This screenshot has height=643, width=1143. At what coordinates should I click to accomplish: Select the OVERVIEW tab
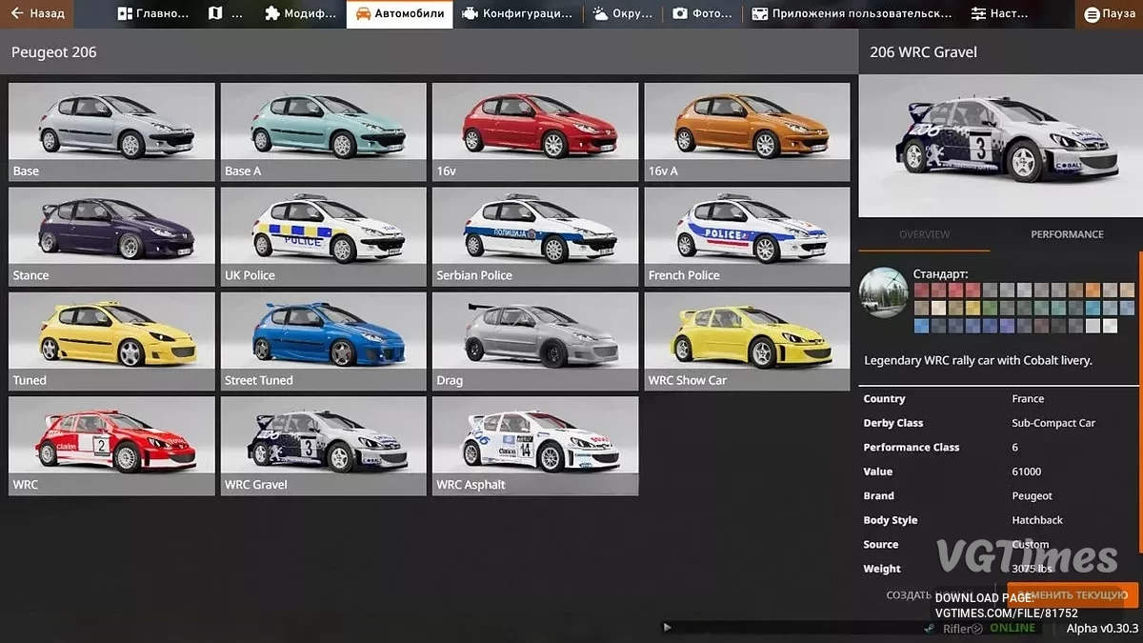coord(922,234)
